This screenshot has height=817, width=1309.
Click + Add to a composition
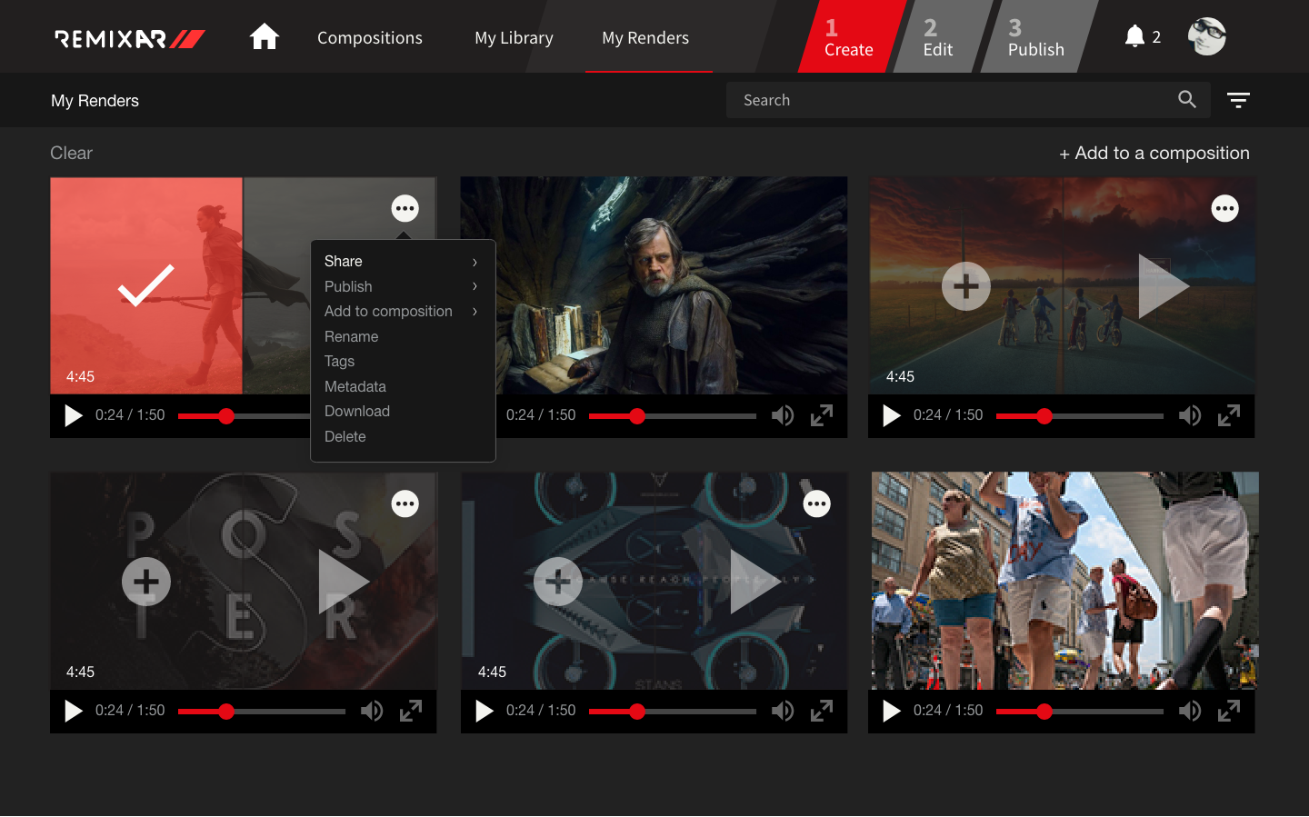coord(1154,153)
